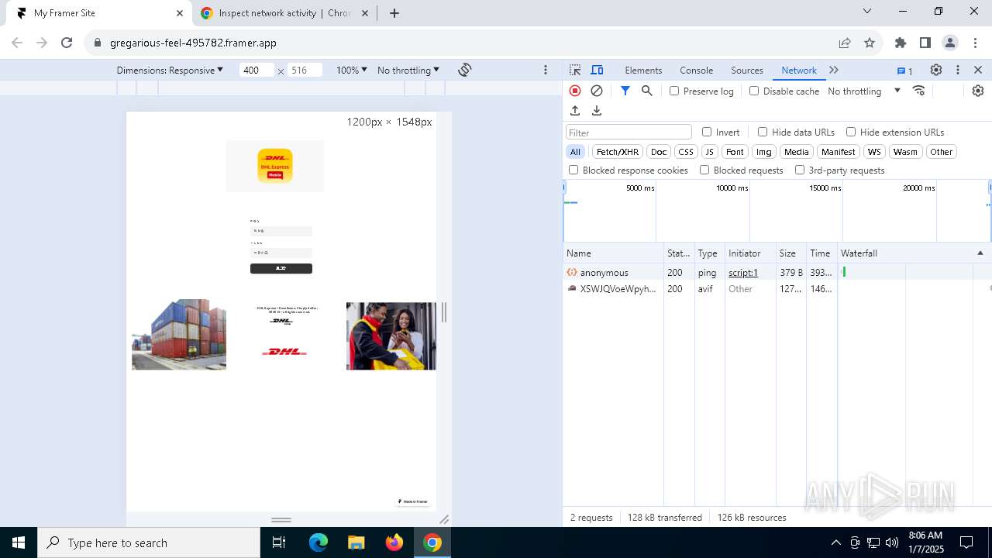Screen dimensions: 992x558
Task: Select the My Framer Site tab
Action: tap(99, 12)
